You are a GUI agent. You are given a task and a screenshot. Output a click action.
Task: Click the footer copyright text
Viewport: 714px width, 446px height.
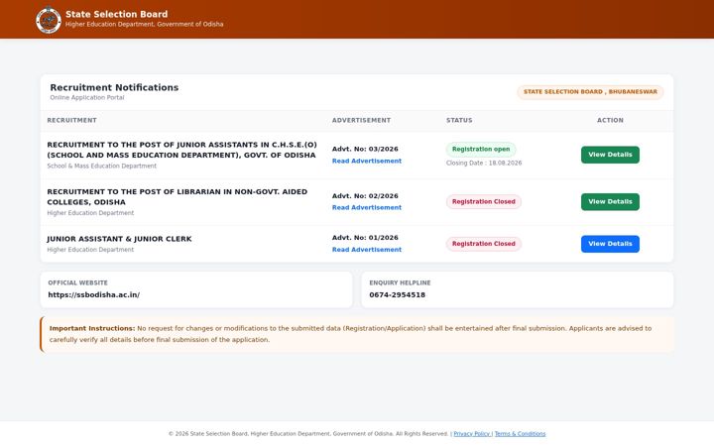pyautogui.click(x=308, y=434)
